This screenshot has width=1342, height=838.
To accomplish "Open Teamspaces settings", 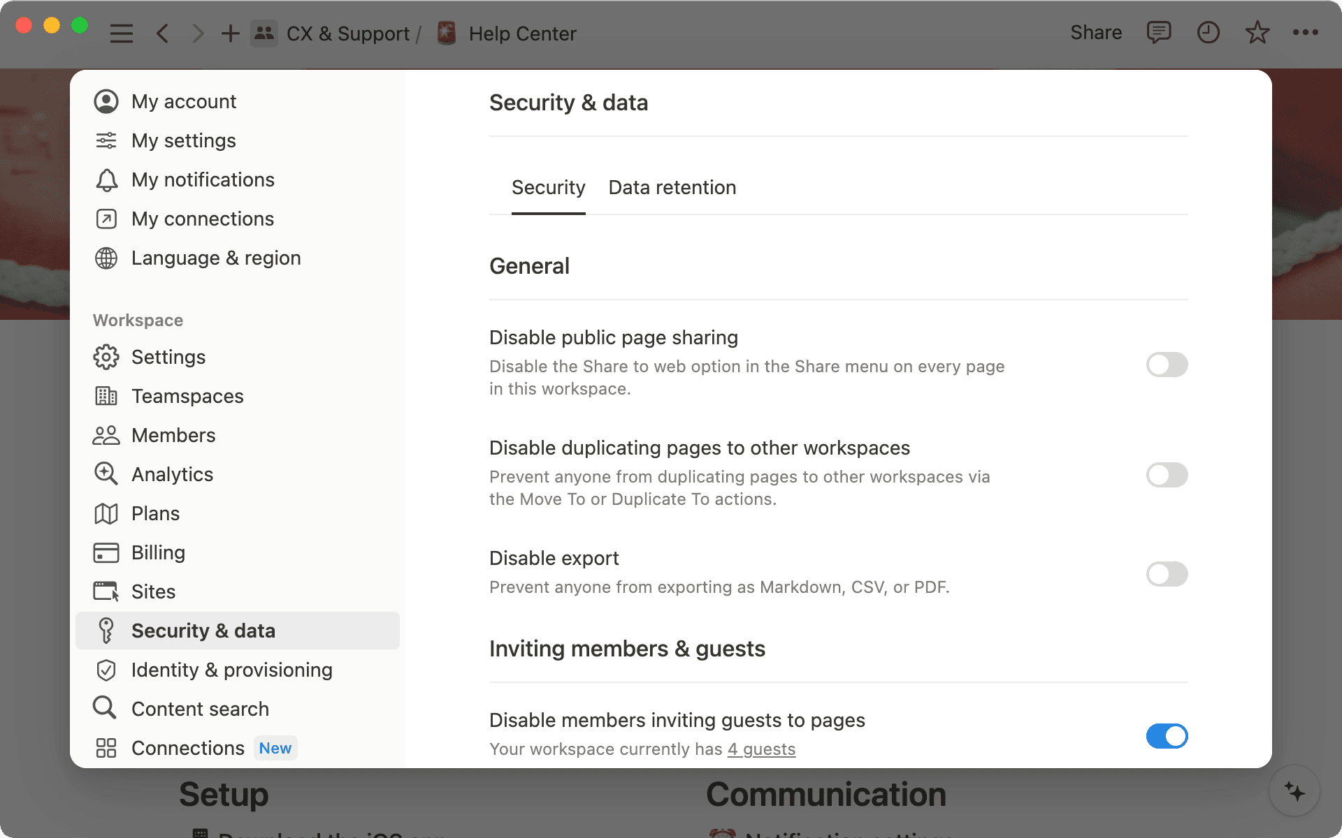I will tap(187, 396).
